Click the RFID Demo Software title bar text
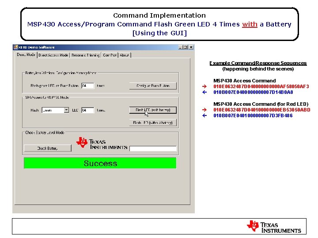 [37, 47]
